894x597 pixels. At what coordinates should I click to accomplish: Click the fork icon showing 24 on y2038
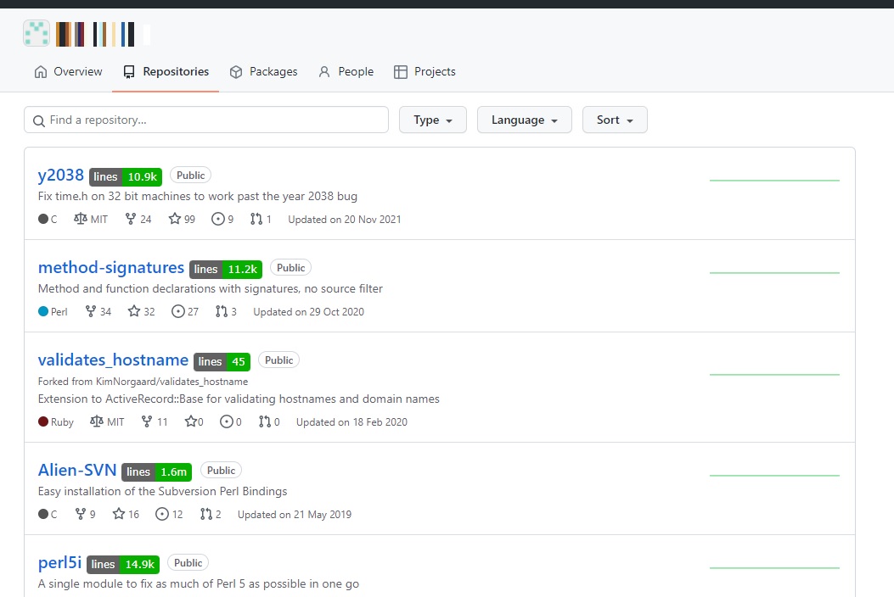pyautogui.click(x=131, y=219)
